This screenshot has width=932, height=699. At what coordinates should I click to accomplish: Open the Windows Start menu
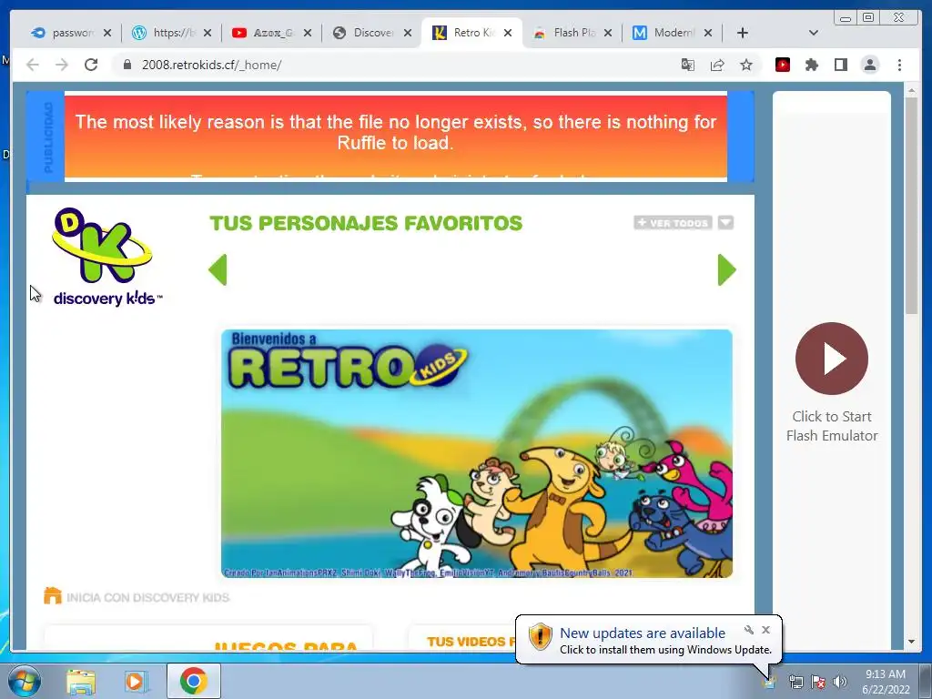point(24,681)
